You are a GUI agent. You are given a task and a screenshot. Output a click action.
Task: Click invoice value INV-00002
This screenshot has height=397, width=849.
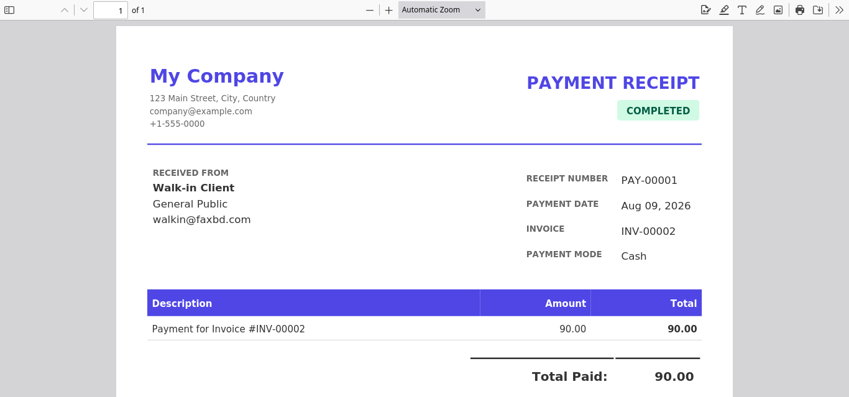pos(648,231)
